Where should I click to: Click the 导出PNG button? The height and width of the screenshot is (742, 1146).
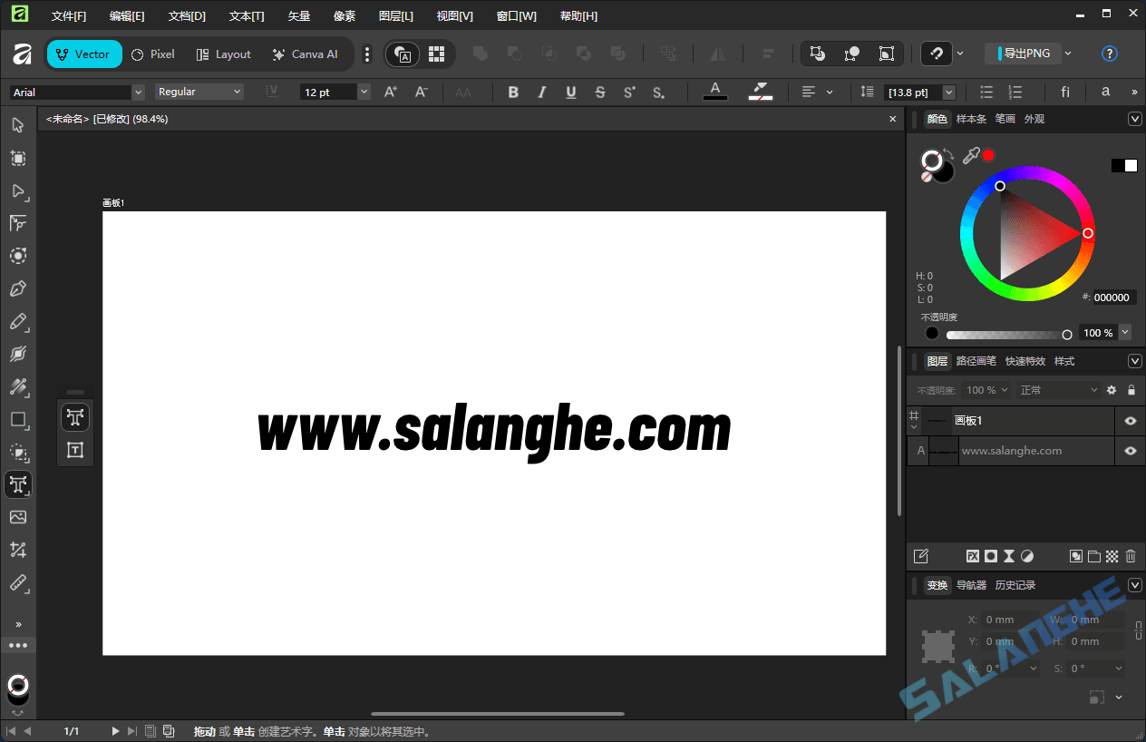tap(1024, 53)
